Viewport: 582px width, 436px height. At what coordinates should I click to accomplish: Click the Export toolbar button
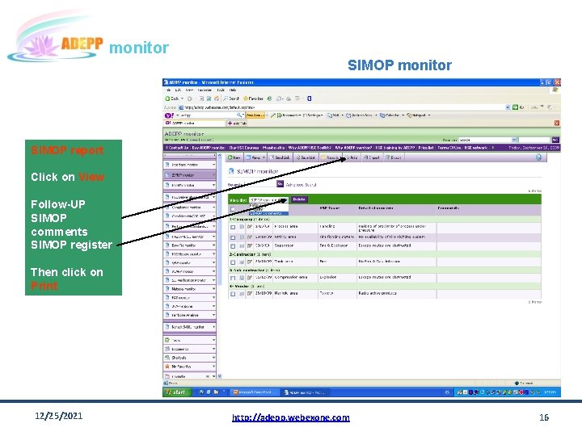click(x=394, y=157)
